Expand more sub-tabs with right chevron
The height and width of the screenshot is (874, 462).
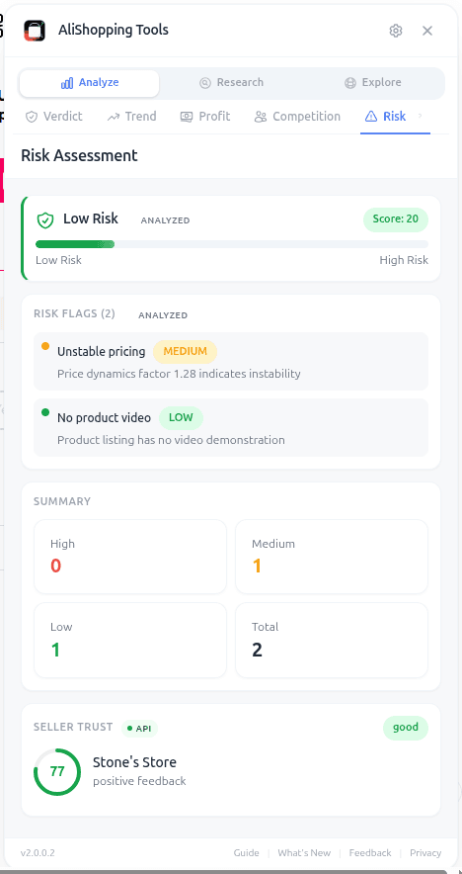(x=421, y=116)
